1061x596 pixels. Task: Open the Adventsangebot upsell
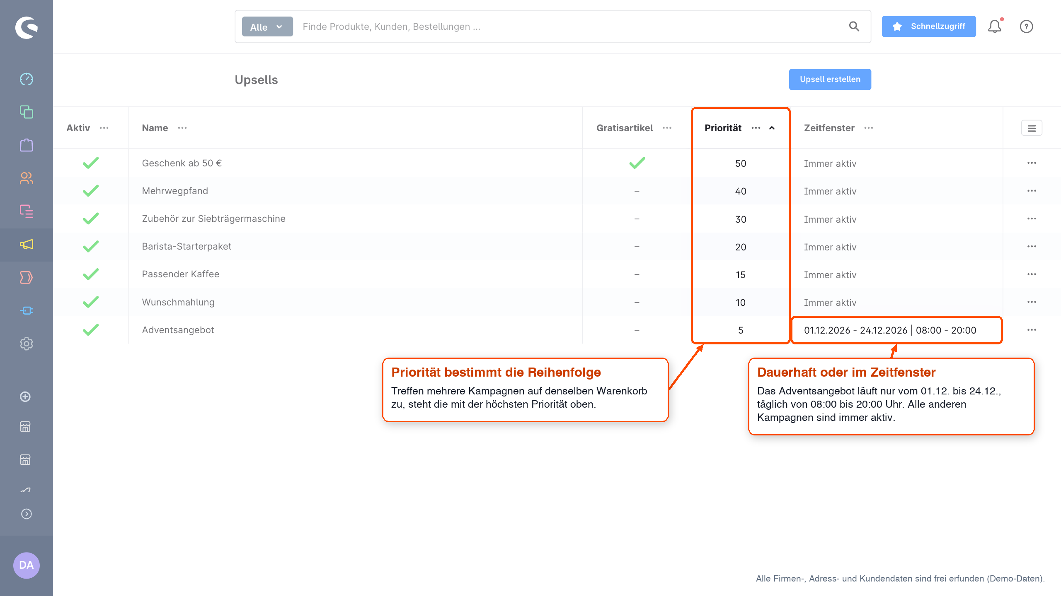[178, 330]
